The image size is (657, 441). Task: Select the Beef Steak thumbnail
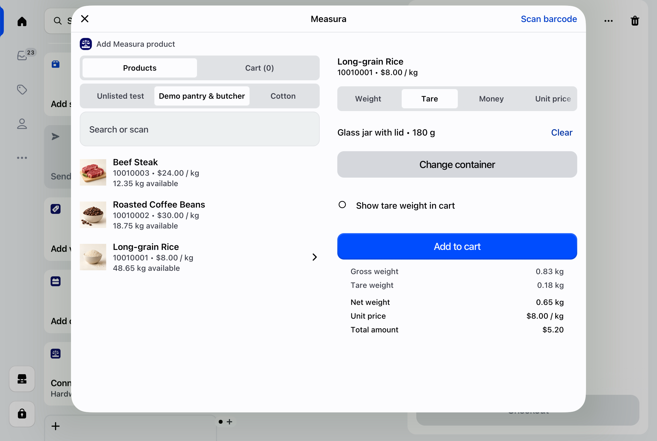click(x=93, y=172)
